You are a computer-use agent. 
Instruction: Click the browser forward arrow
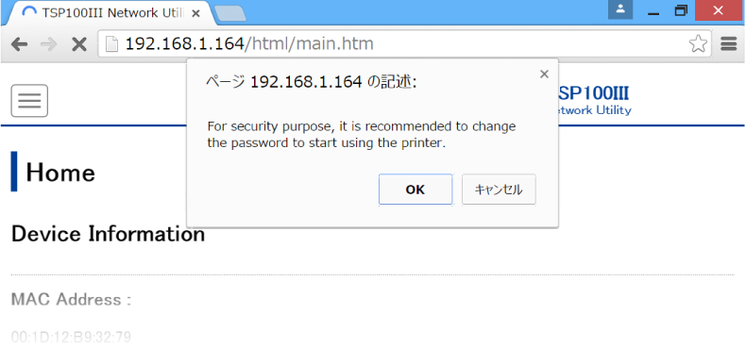48,44
